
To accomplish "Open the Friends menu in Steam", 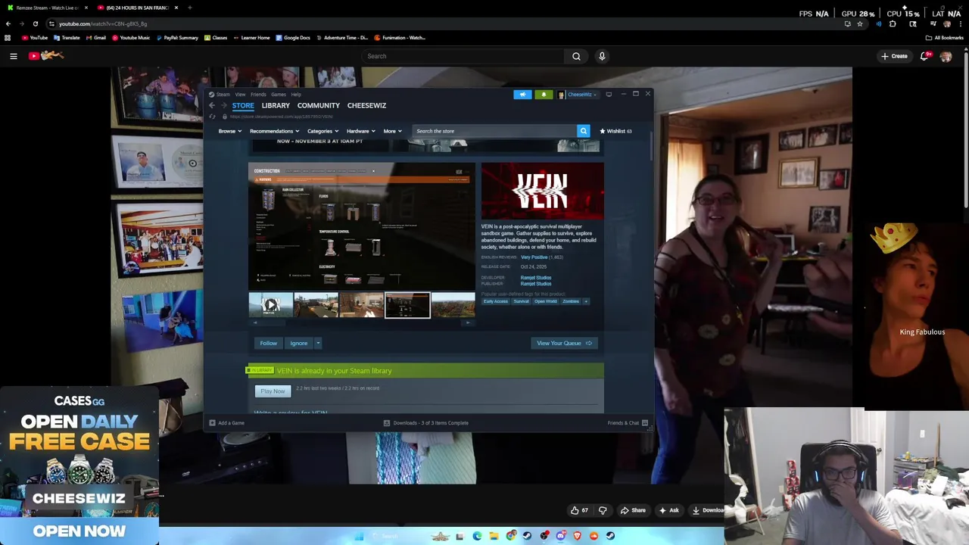I will click(258, 95).
